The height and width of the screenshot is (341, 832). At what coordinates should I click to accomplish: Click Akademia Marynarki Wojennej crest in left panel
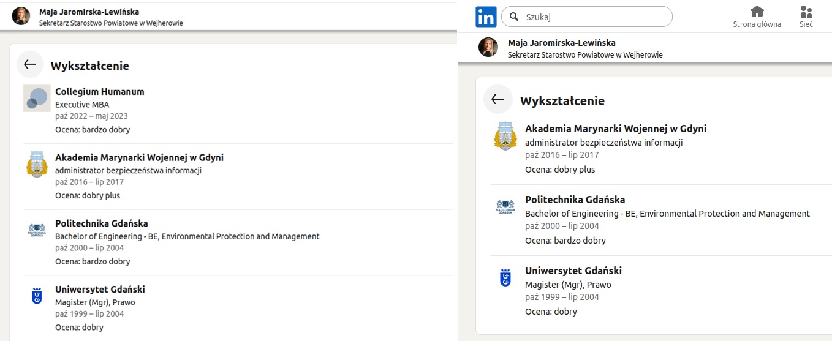(37, 164)
